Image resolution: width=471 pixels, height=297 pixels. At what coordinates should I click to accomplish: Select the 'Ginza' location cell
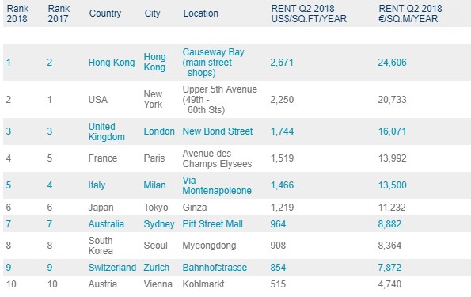click(x=195, y=208)
